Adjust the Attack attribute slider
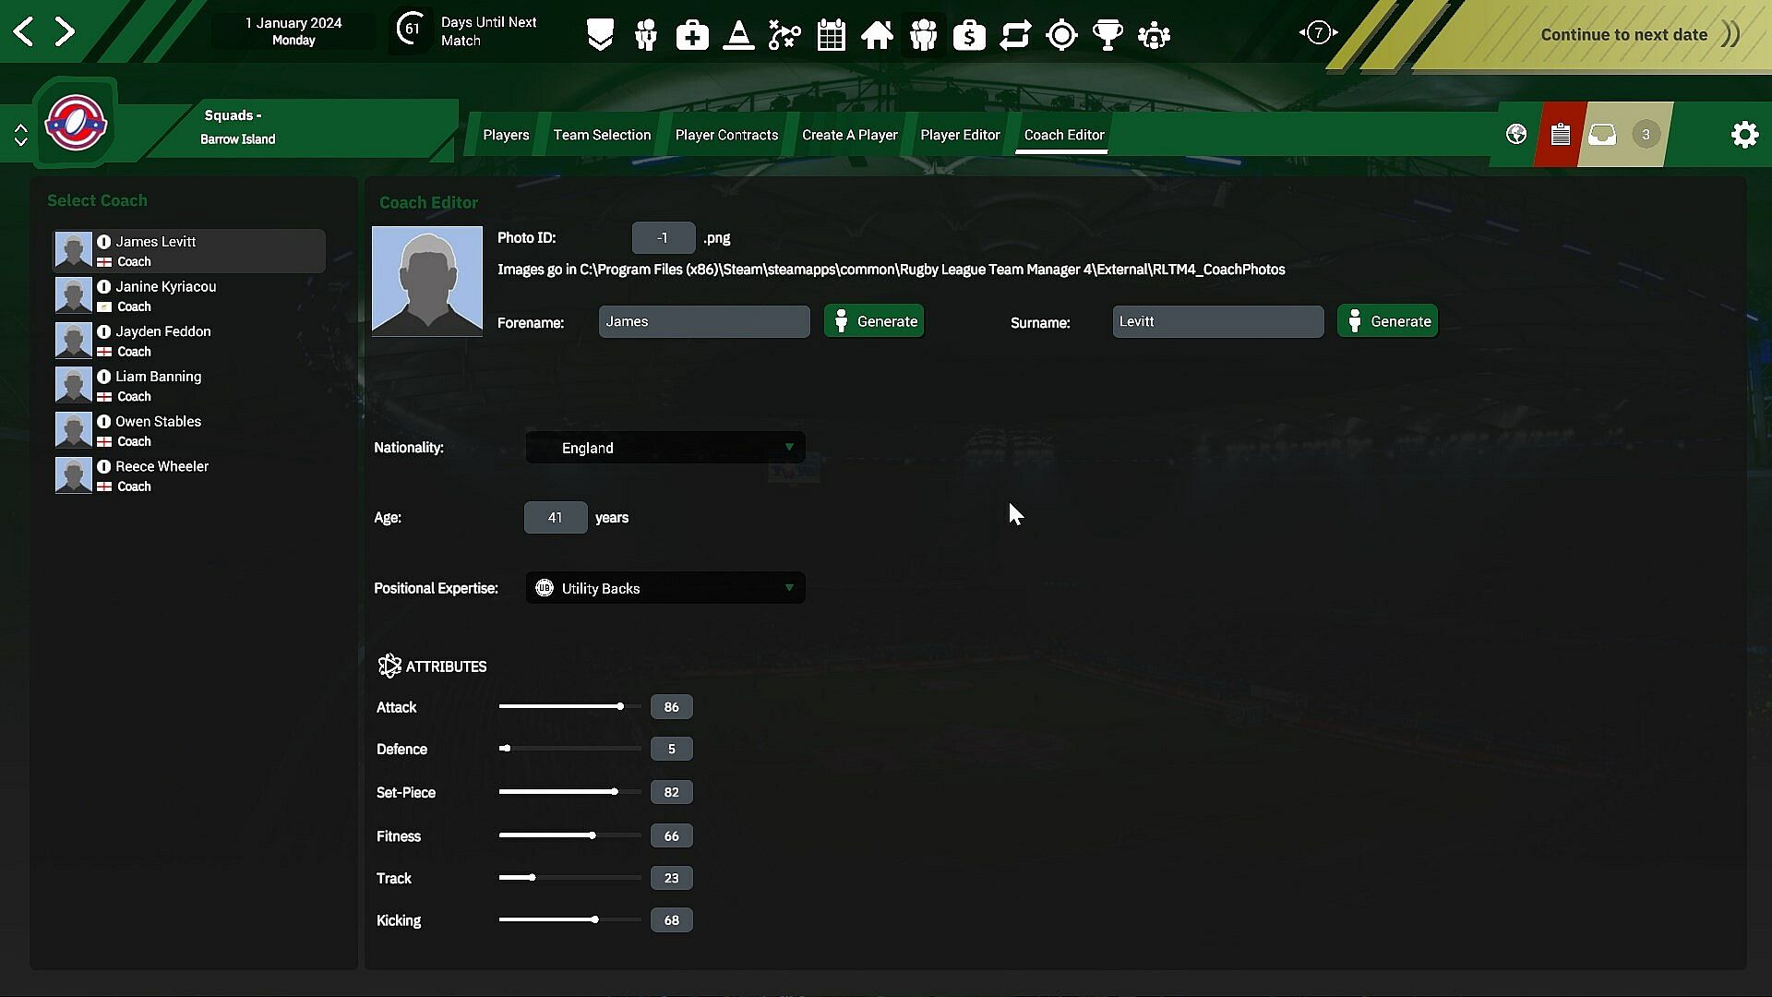The image size is (1772, 997). (x=620, y=706)
